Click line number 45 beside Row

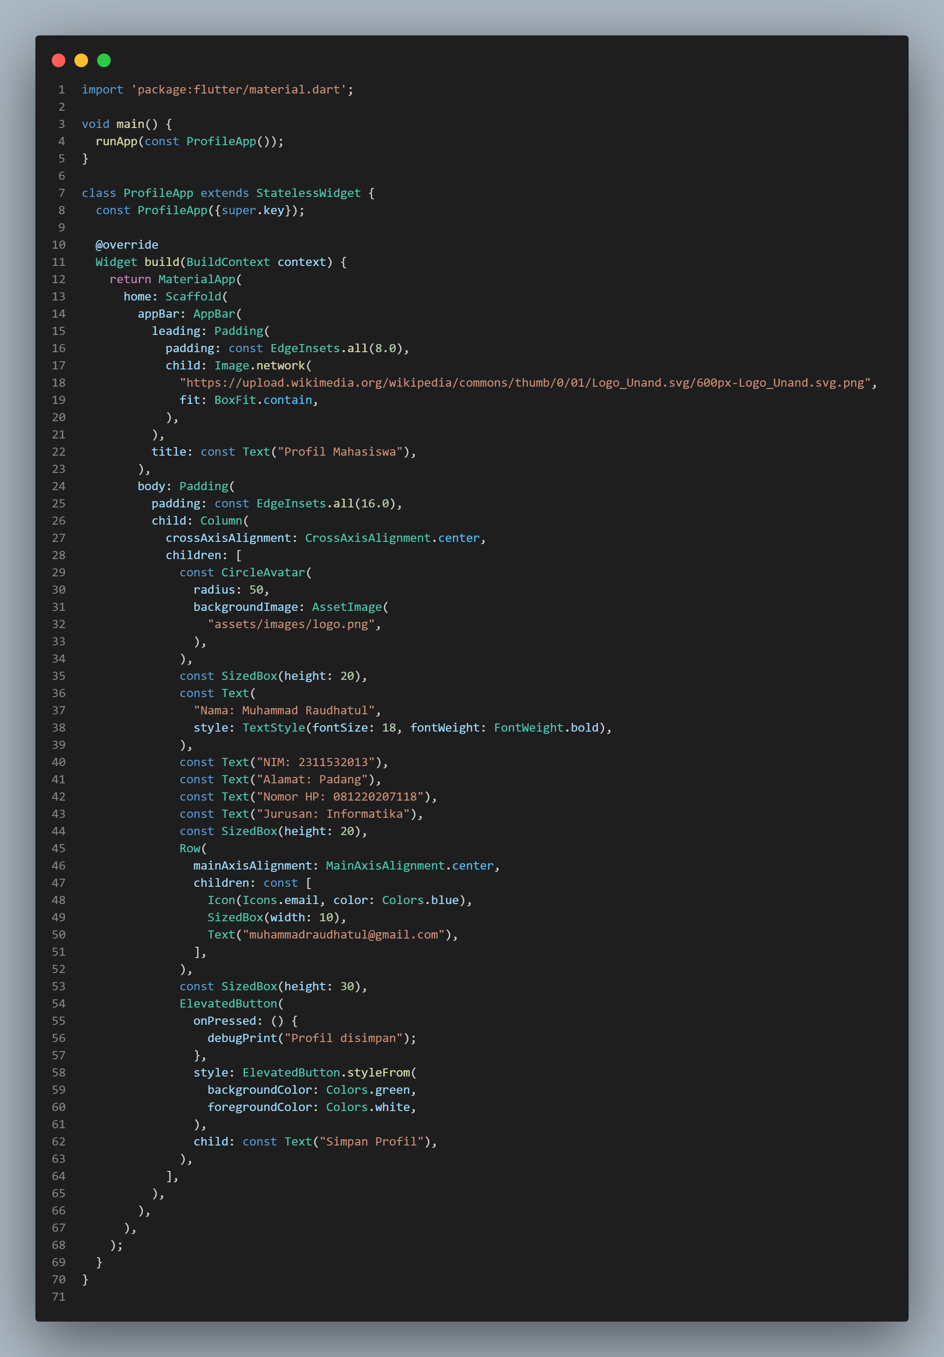(59, 849)
